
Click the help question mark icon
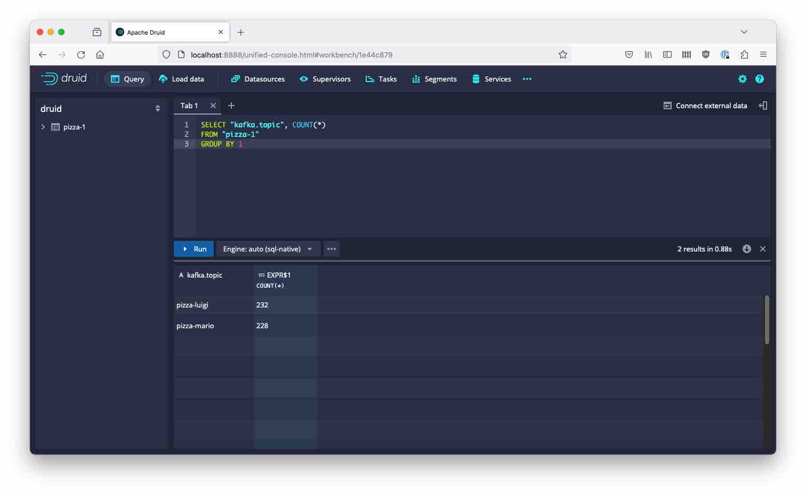point(760,79)
